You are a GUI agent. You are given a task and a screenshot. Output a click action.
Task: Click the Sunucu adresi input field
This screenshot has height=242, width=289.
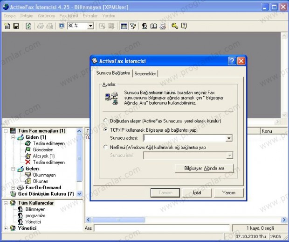pos(184,138)
